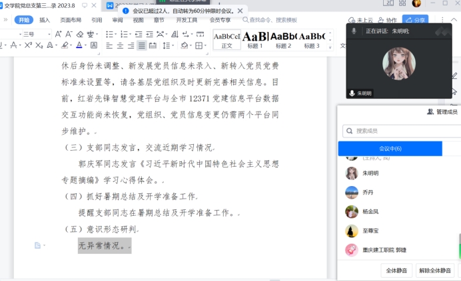
Task: Toggle microphone icon in the speaker window
Action: (x=353, y=31)
